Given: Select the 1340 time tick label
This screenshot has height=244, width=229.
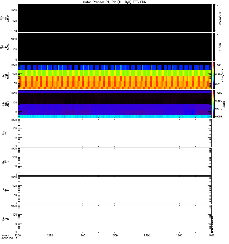Looking at the screenshot, I should click(x=179, y=235).
